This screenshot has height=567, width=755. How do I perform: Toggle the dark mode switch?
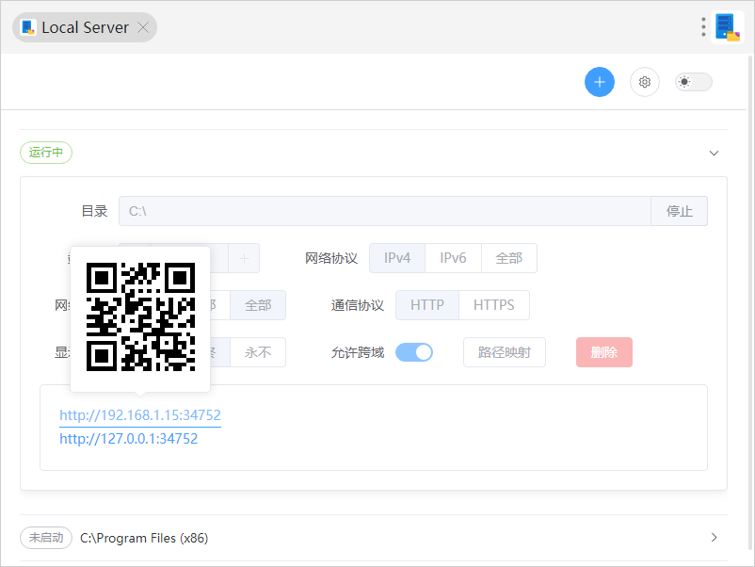pyautogui.click(x=693, y=82)
